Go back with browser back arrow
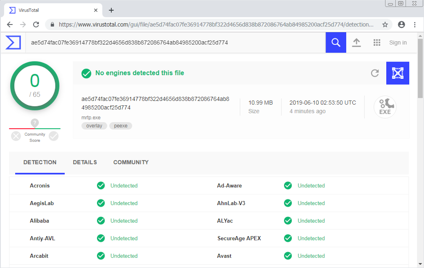424x268 pixels. [x=10, y=25]
